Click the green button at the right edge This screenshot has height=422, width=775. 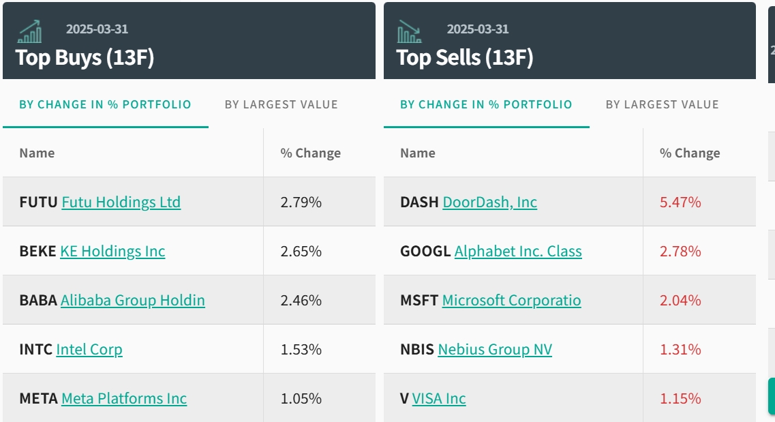(x=771, y=396)
